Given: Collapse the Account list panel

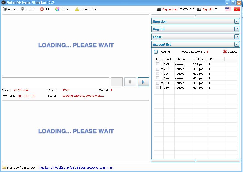Looking at the screenshot, I should (237, 44).
